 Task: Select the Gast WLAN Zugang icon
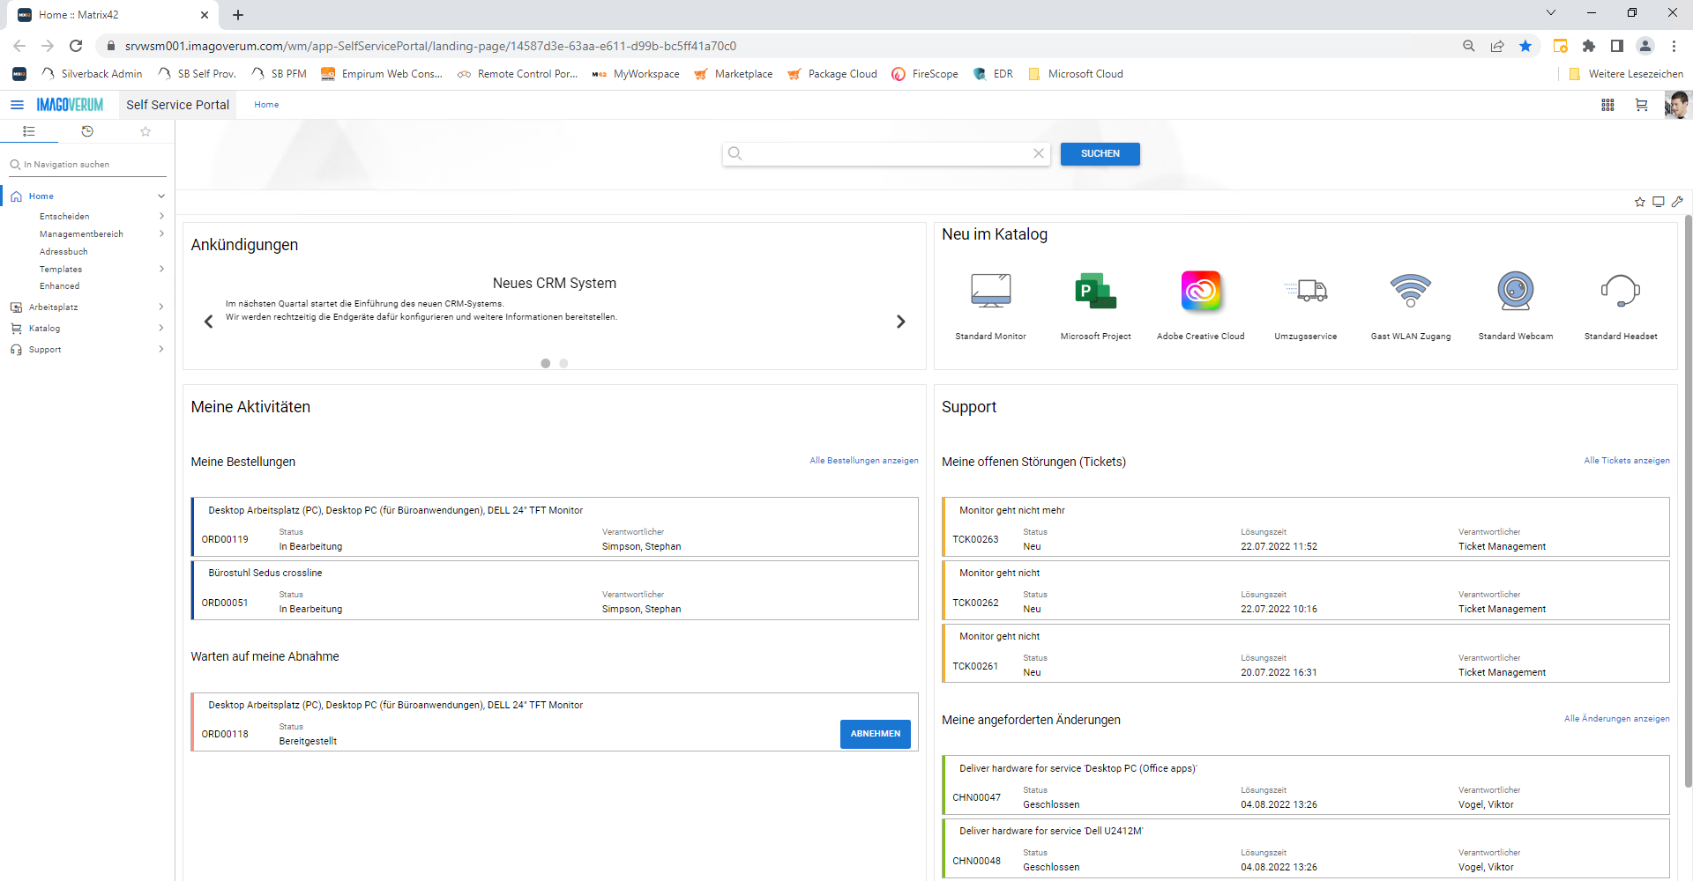[x=1411, y=291]
